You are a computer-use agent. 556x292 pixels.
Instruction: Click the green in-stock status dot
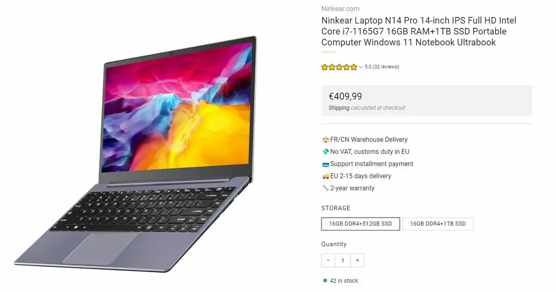click(x=325, y=281)
